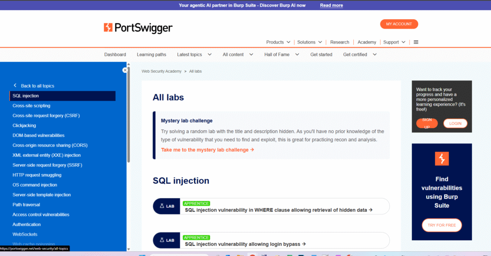491x256 pixels.
Task: Click the 'Take me to the mystery lab challenge' link
Action: [x=207, y=150]
